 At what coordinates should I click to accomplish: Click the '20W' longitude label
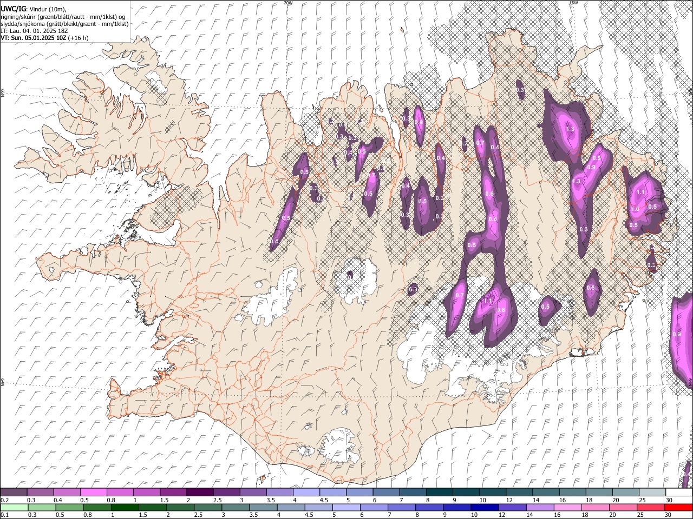(288, 3)
